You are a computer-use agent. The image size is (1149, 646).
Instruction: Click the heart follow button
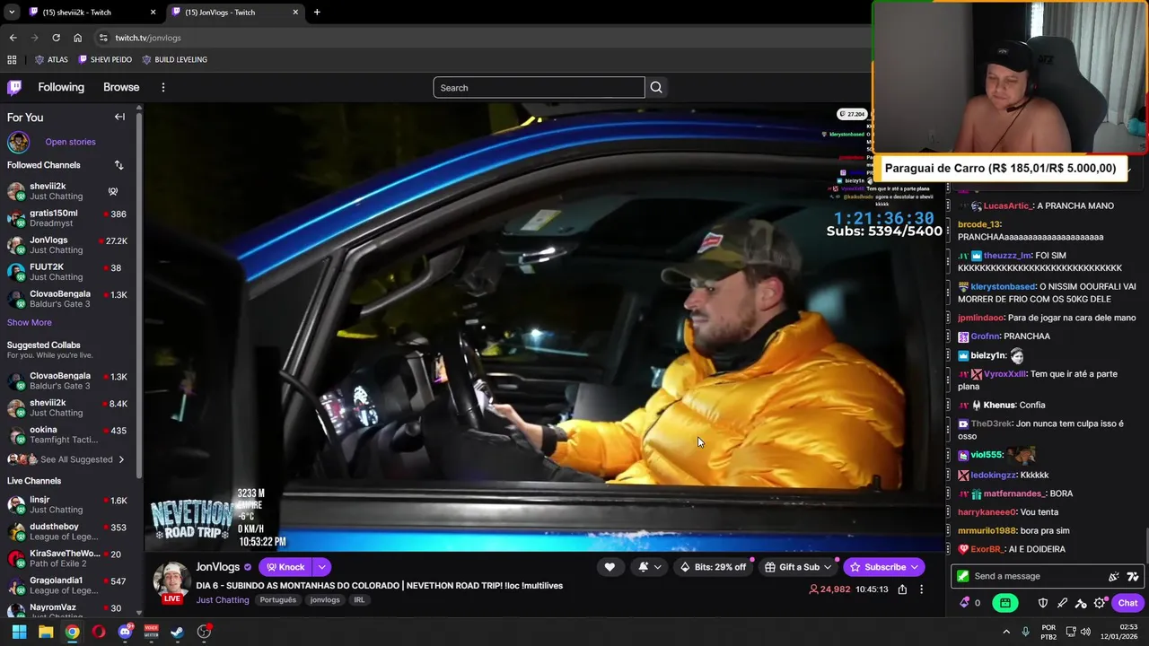[x=610, y=567]
